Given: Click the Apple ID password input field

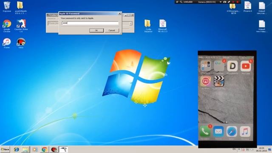Looking at the screenshot, I should [x=90, y=23].
